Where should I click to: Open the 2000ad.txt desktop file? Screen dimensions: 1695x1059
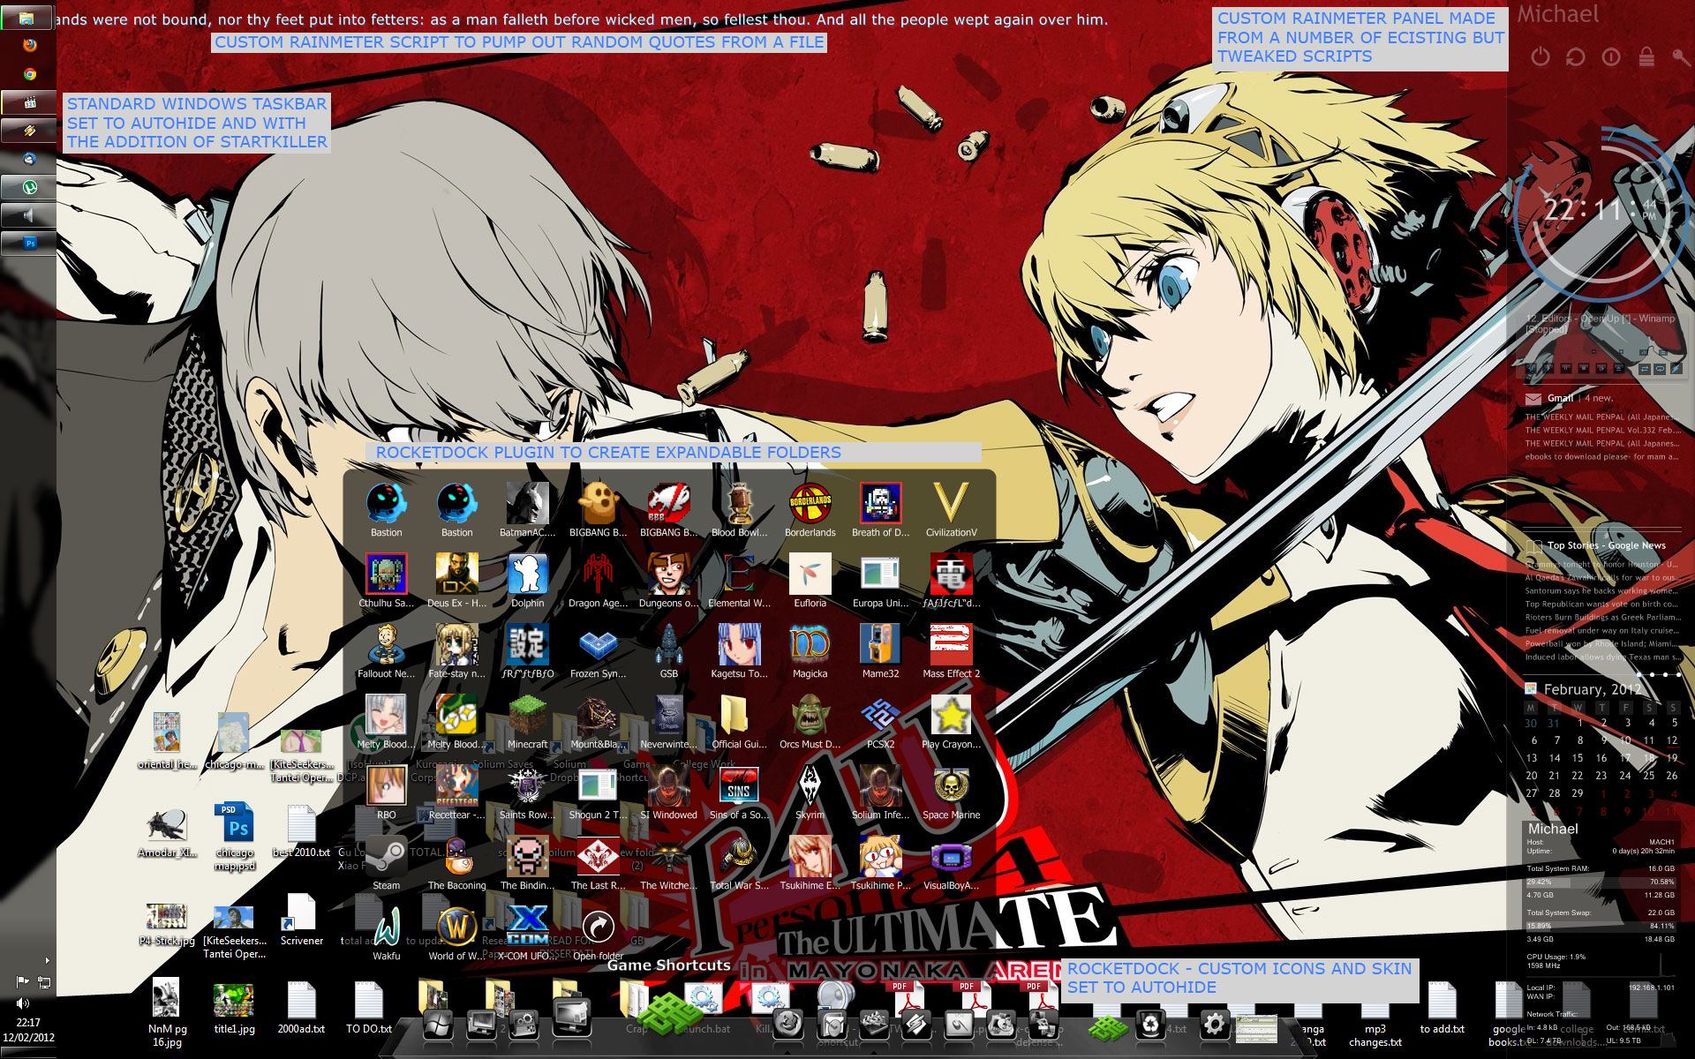pos(301,1007)
